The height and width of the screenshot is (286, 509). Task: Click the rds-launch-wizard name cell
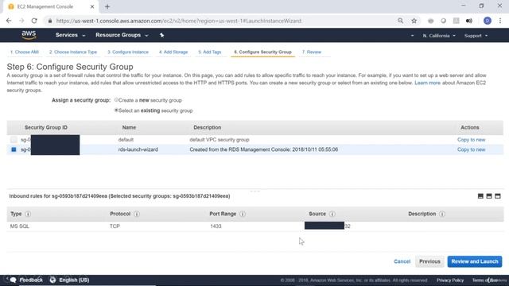point(138,149)
